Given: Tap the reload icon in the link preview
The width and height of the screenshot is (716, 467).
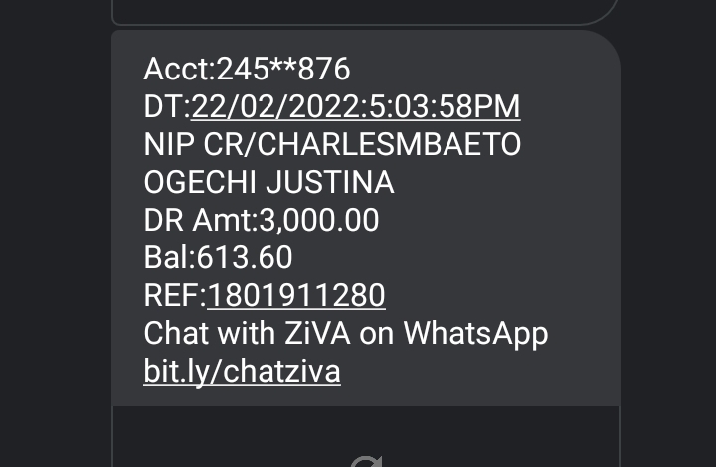Looking at the screenshot, I should (366, 461).
